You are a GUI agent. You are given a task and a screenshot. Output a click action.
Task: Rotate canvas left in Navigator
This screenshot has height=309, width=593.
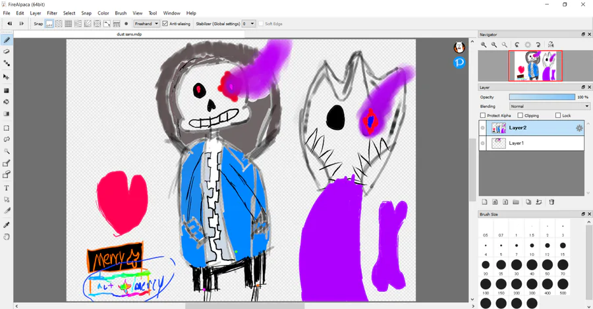517,45
